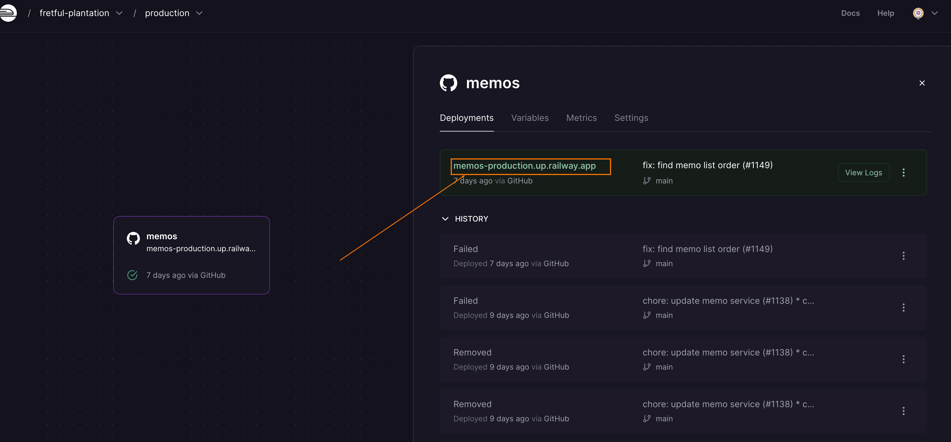Image resolution: width=951 pixels, height=442 pixels.
Task: Open three-dot menu for first Failed deployment
Action: (903, 256)
